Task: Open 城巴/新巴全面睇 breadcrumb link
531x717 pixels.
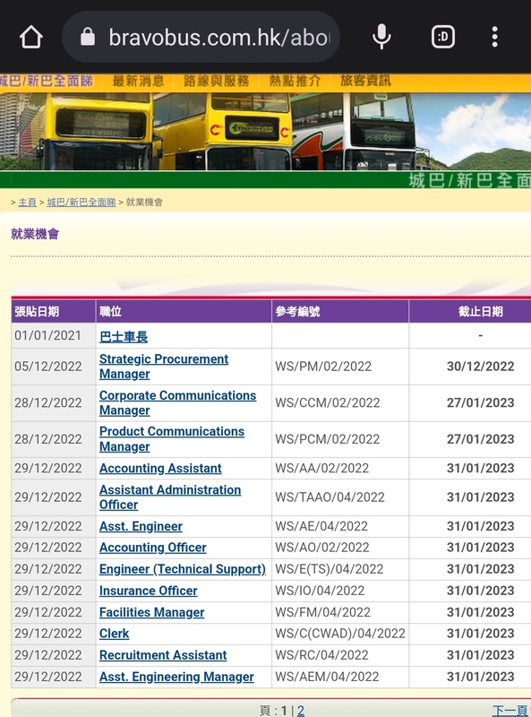Action: [x=81, y=203]
